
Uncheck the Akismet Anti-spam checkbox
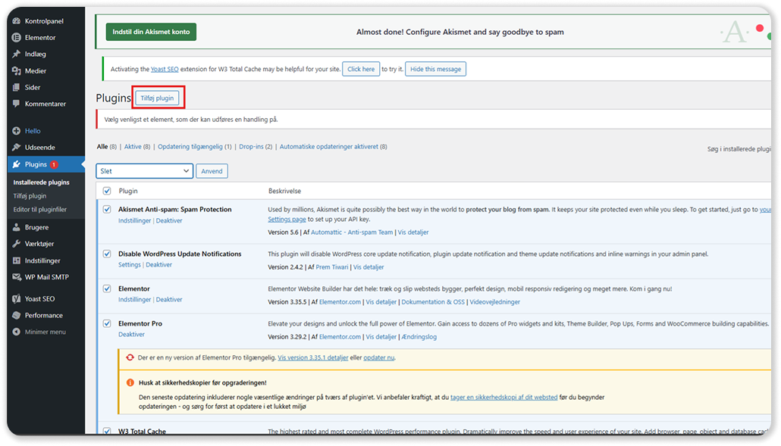107,209
